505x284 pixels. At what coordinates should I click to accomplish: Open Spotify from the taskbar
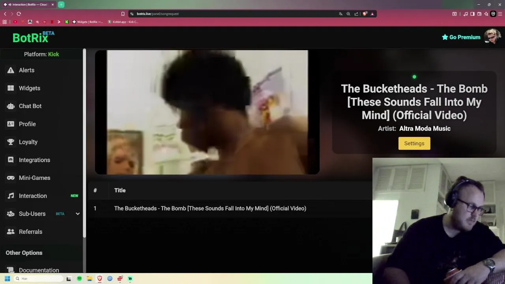tap(79, 278)
